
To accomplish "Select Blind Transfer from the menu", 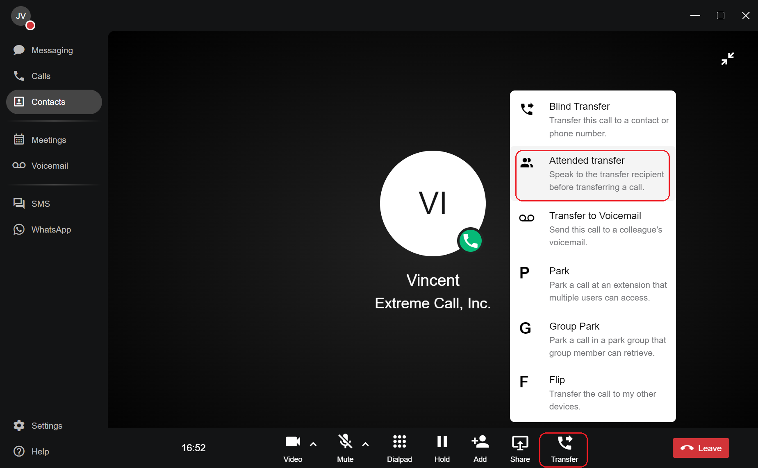I will coord(592,119).
